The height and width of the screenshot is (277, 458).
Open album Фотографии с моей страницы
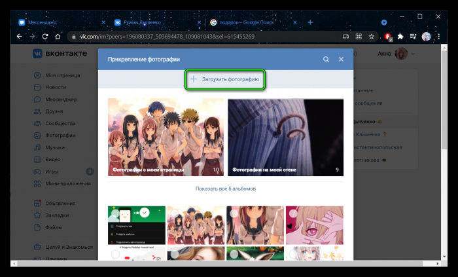pos(166,137)
